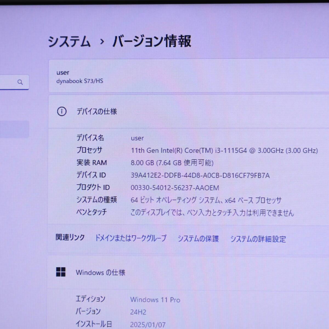
Task: Click the search magnifier icon
Action: click(20, 82)
